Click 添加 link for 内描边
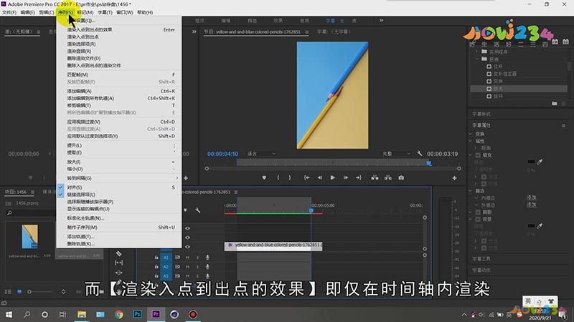The width and height of the screenshot is (574, 322). 532,197
